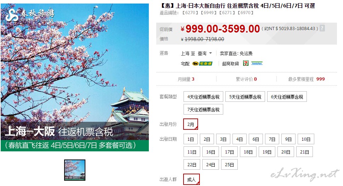Select departure date 1日
343x186 pixels.
pos(191,139)
